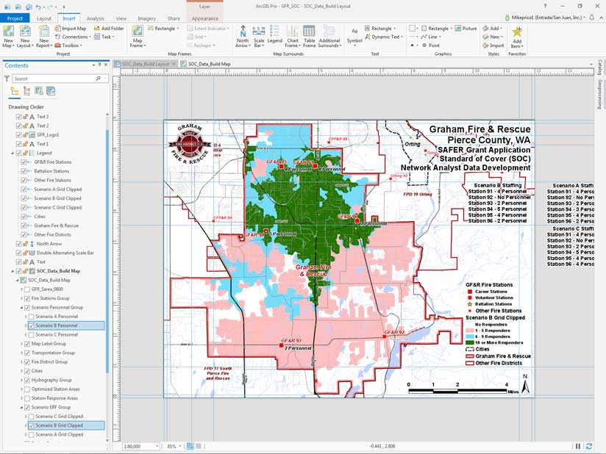Collapse the Scenario Personnel Group

coord(21,307)
